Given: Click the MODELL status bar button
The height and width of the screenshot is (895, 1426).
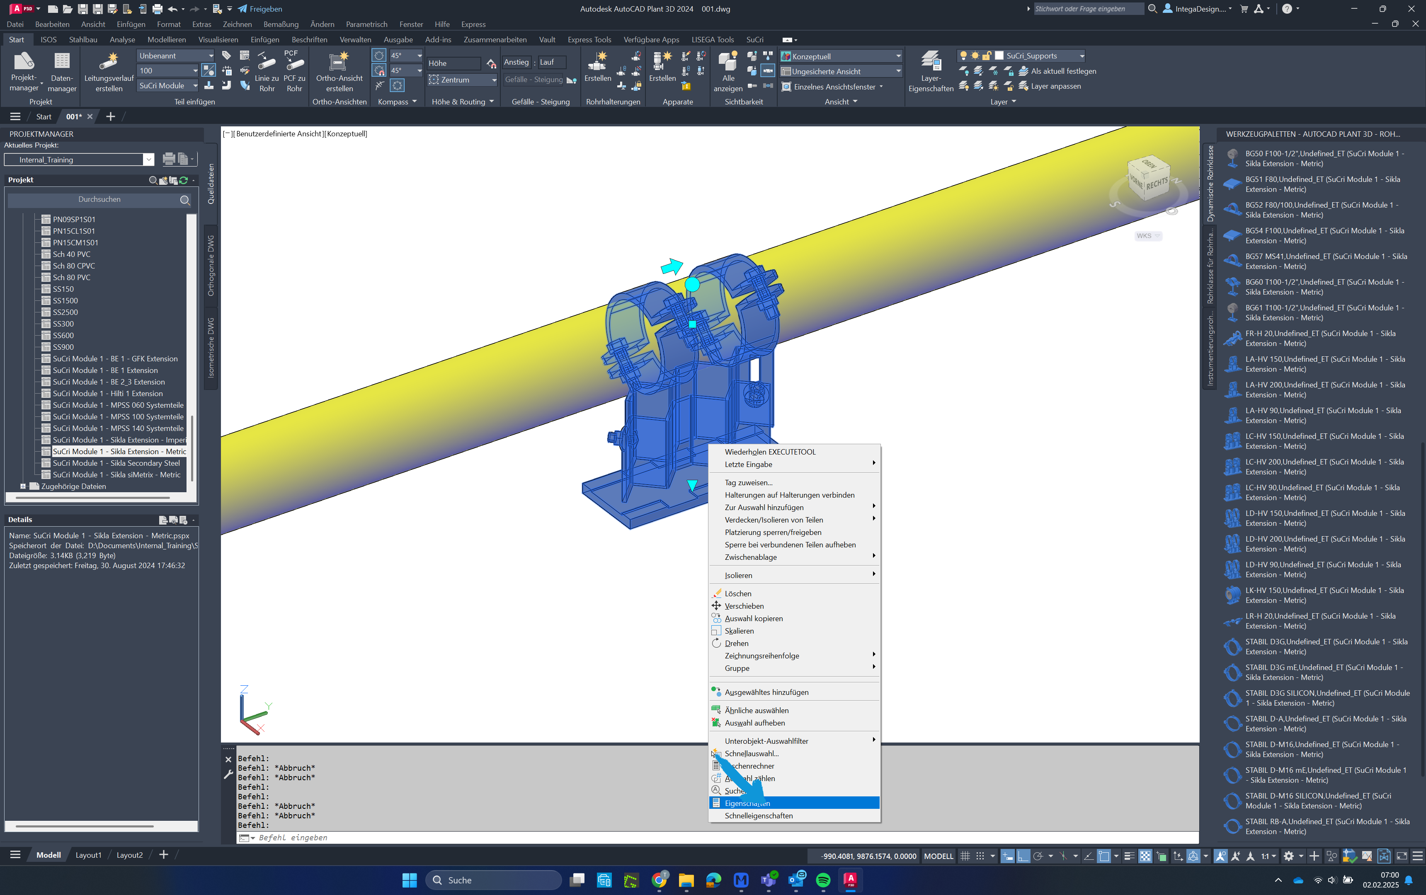Looking at the screenshot, I should tap(938, 856).
